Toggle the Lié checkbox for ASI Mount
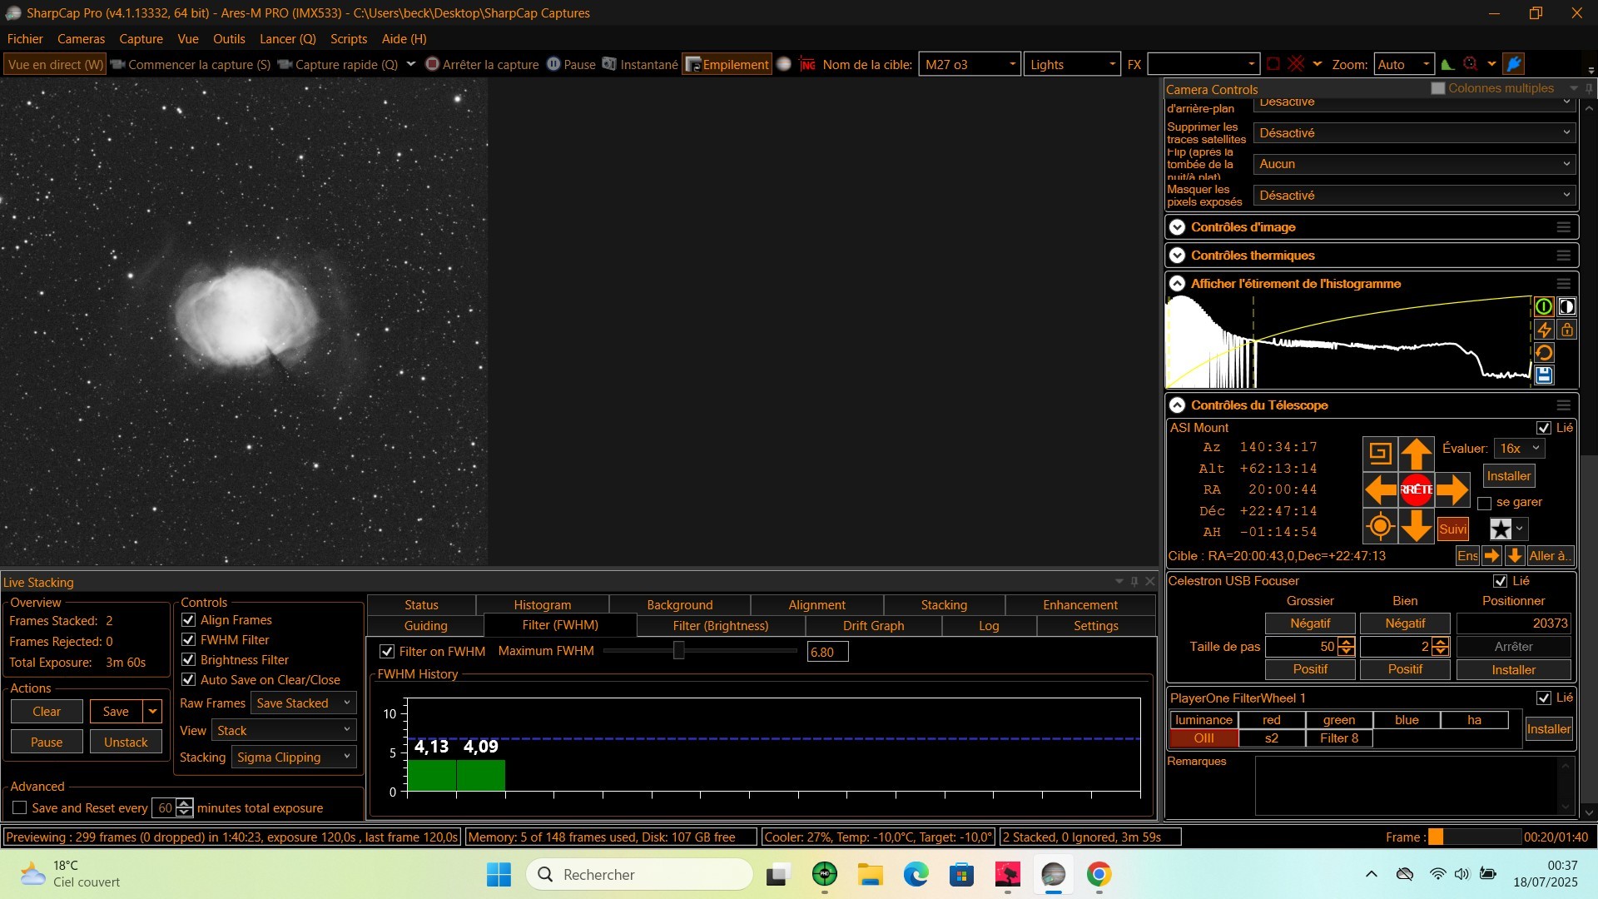The height and width of the screenshot is (899, 1598). click(x=1544, y=428)
